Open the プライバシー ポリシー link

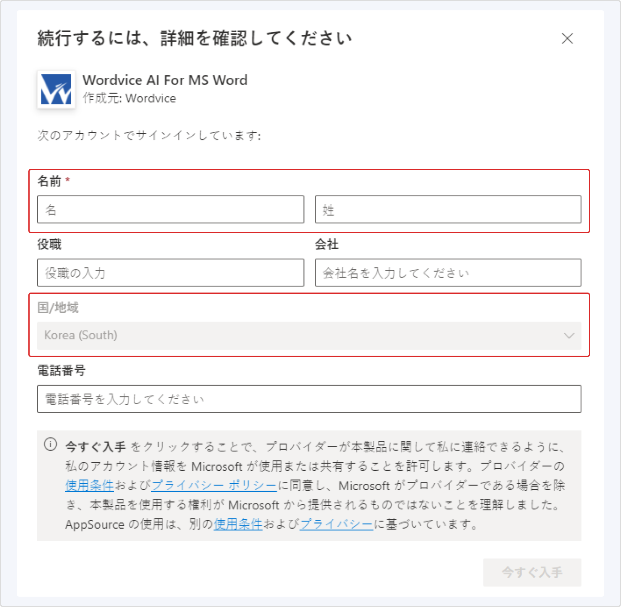[214, 485]
